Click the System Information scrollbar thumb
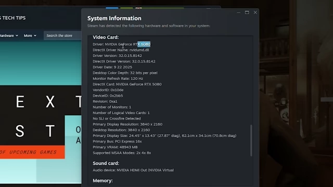333x187 pixels. tap(251, 140)
